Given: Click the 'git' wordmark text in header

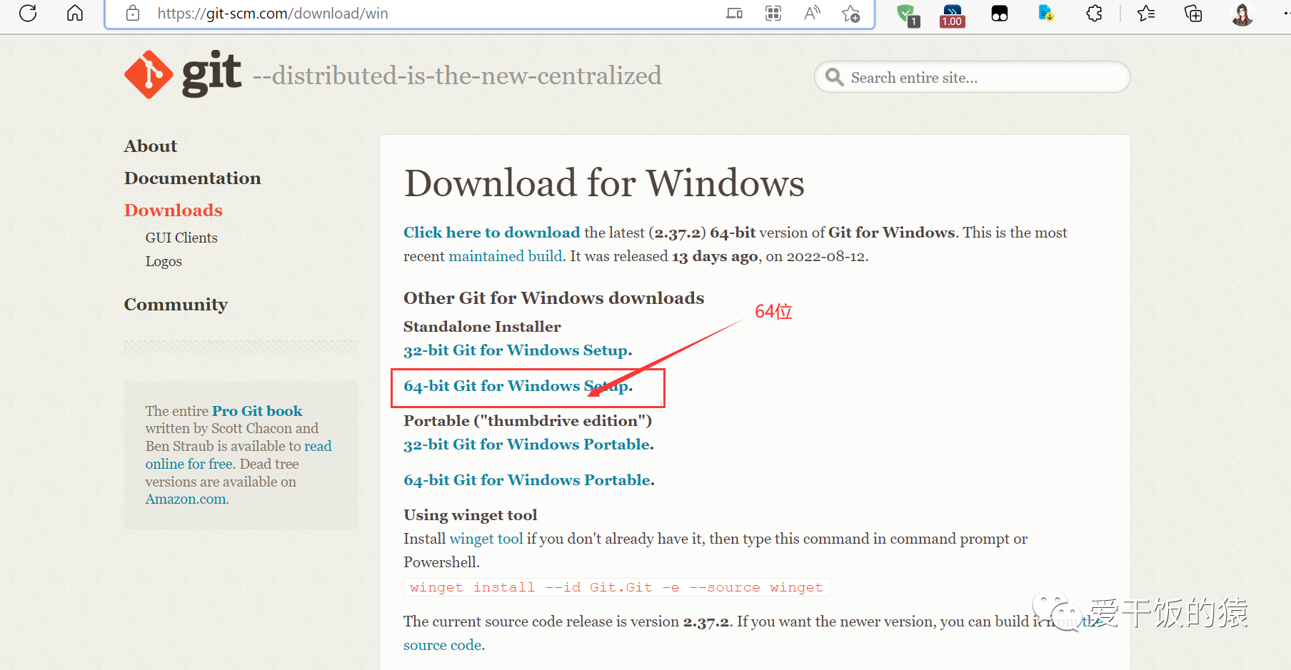Looking at the screenshot, I should coord(211,73).
